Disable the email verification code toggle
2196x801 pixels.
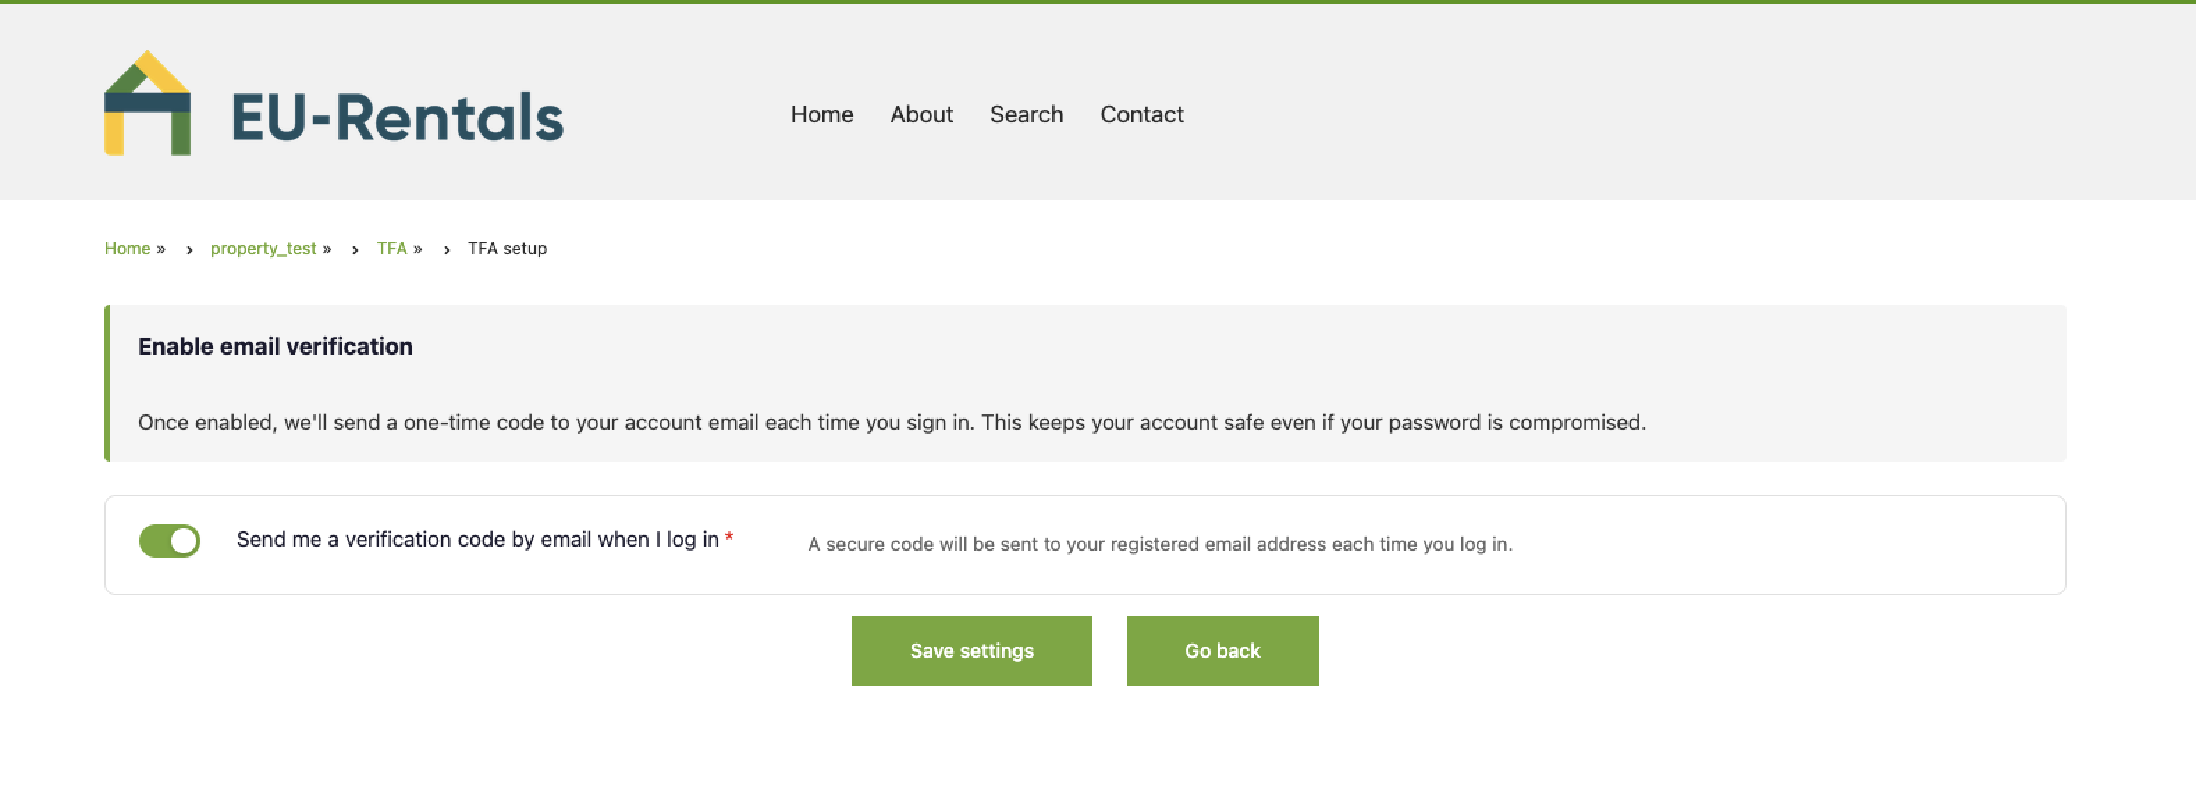tap(169, 540)
